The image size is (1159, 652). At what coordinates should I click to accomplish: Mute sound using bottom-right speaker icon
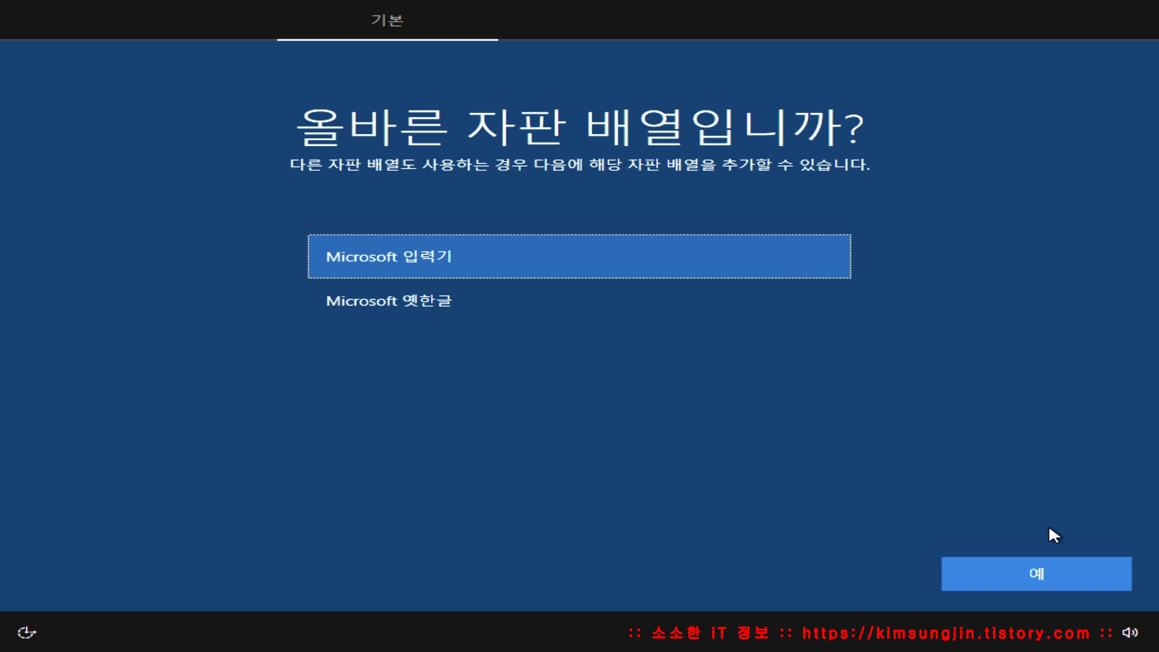point(1130,632)
